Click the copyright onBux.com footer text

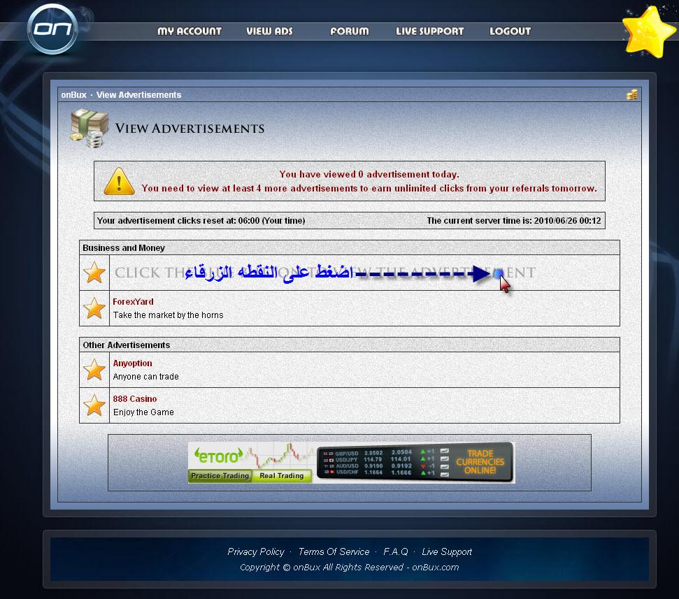[x=350, y=568]
